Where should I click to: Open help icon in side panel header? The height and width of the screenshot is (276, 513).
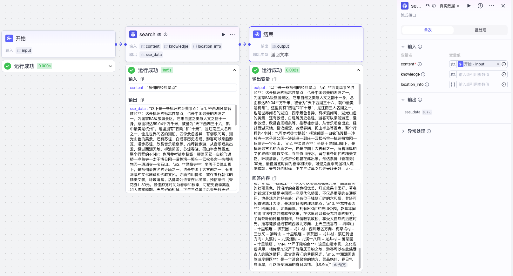pos(480,6)
